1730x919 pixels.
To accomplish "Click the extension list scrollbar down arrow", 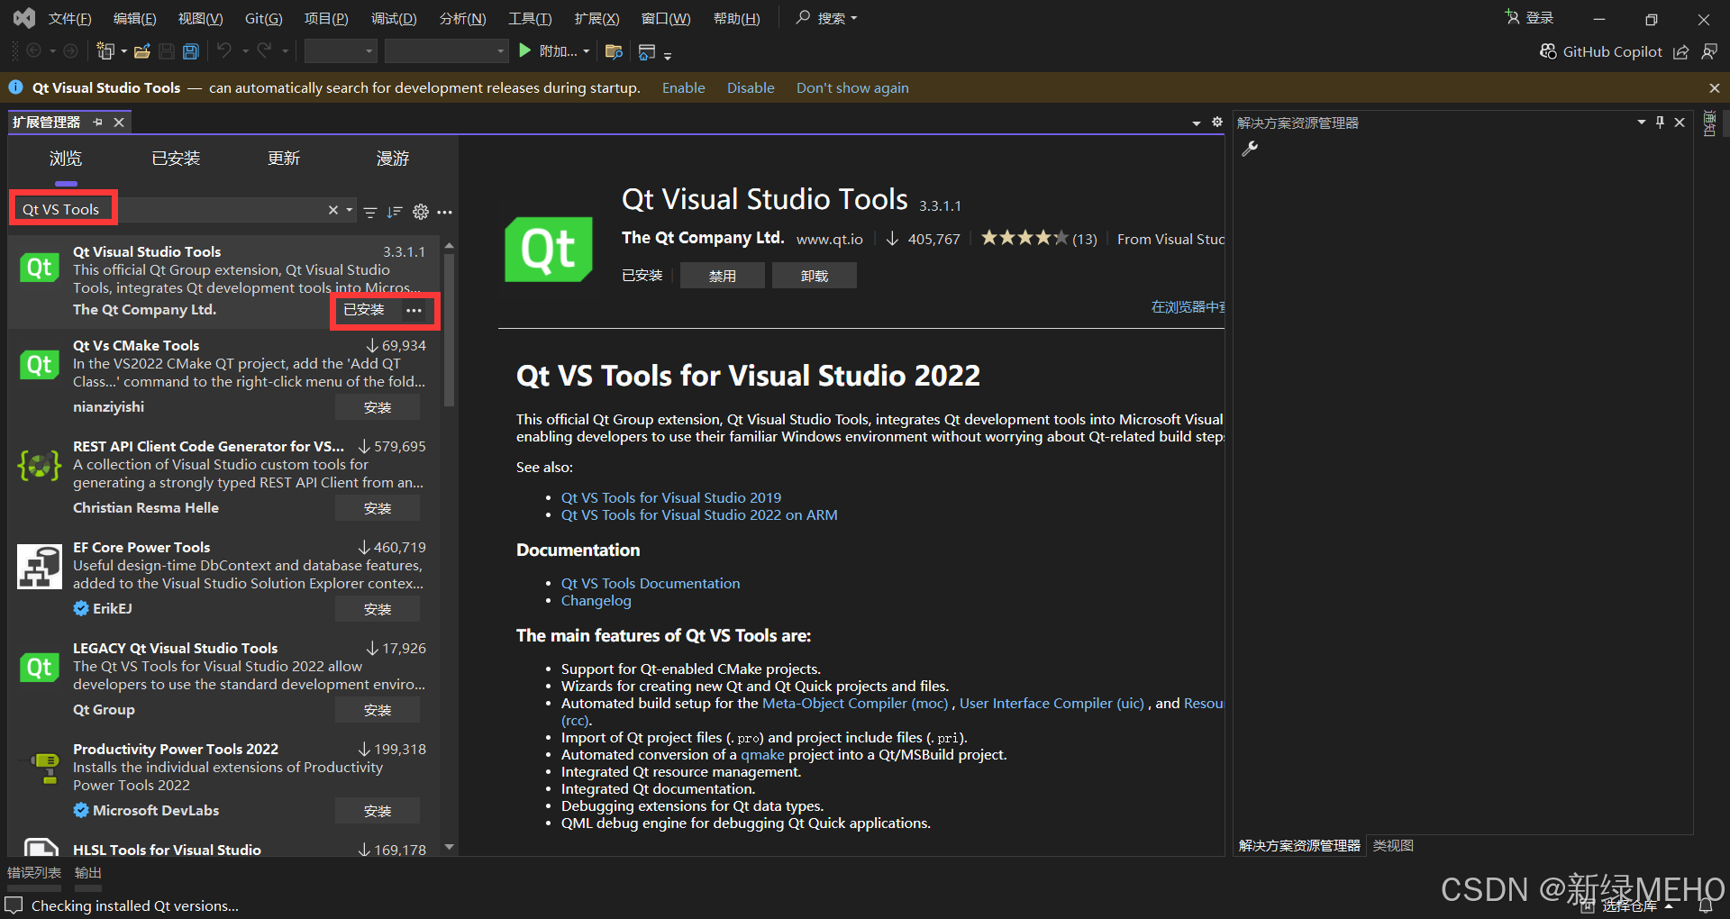I will pyautogui.click(x=449, y=847).
